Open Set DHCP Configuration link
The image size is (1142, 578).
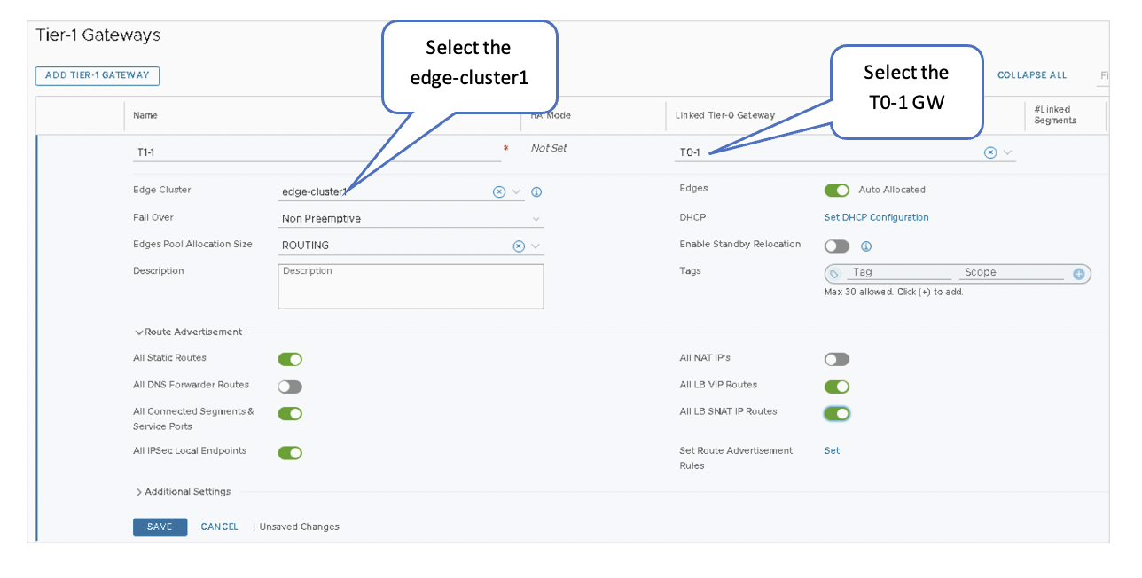click(876, 217)
